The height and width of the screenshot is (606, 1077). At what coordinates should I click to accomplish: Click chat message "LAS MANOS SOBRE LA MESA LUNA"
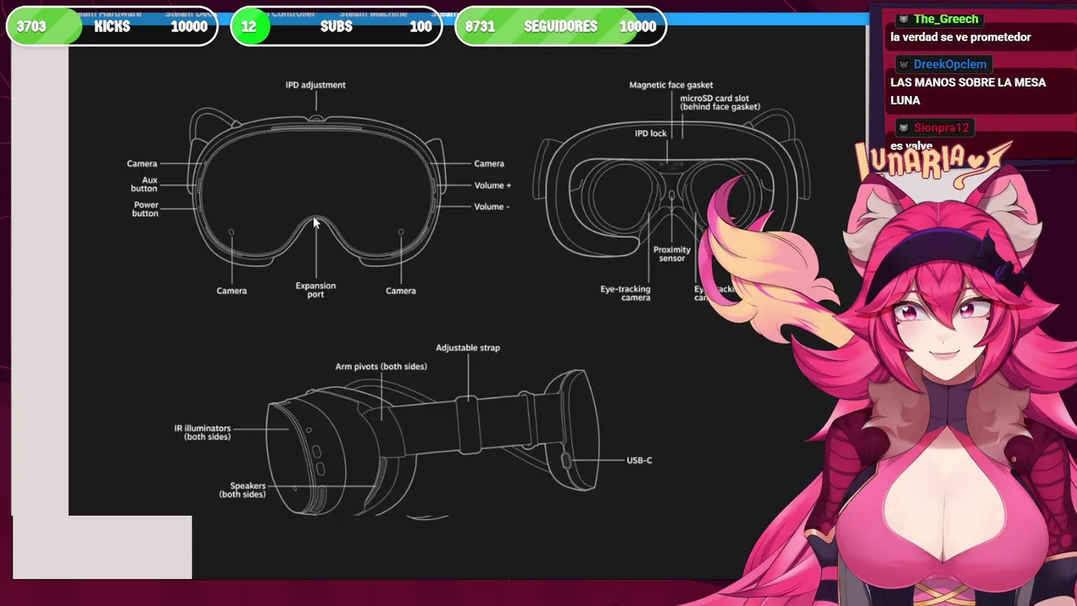coord(968,91)
